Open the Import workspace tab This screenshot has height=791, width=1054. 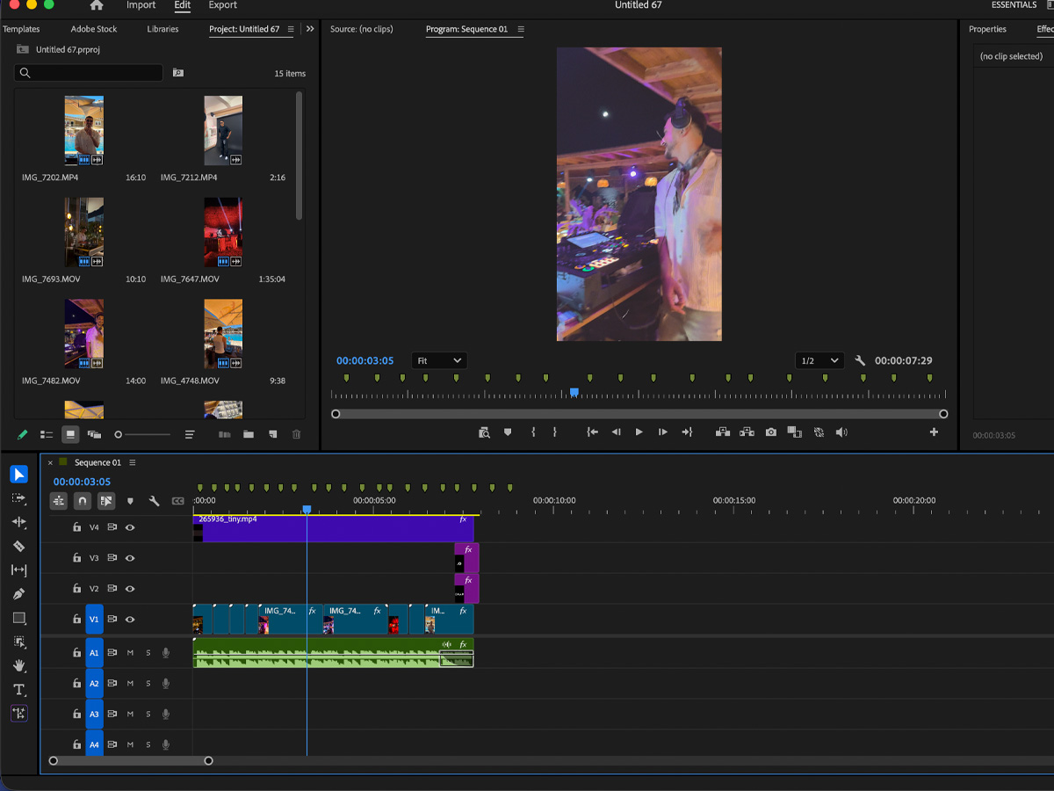pos(141,5)
